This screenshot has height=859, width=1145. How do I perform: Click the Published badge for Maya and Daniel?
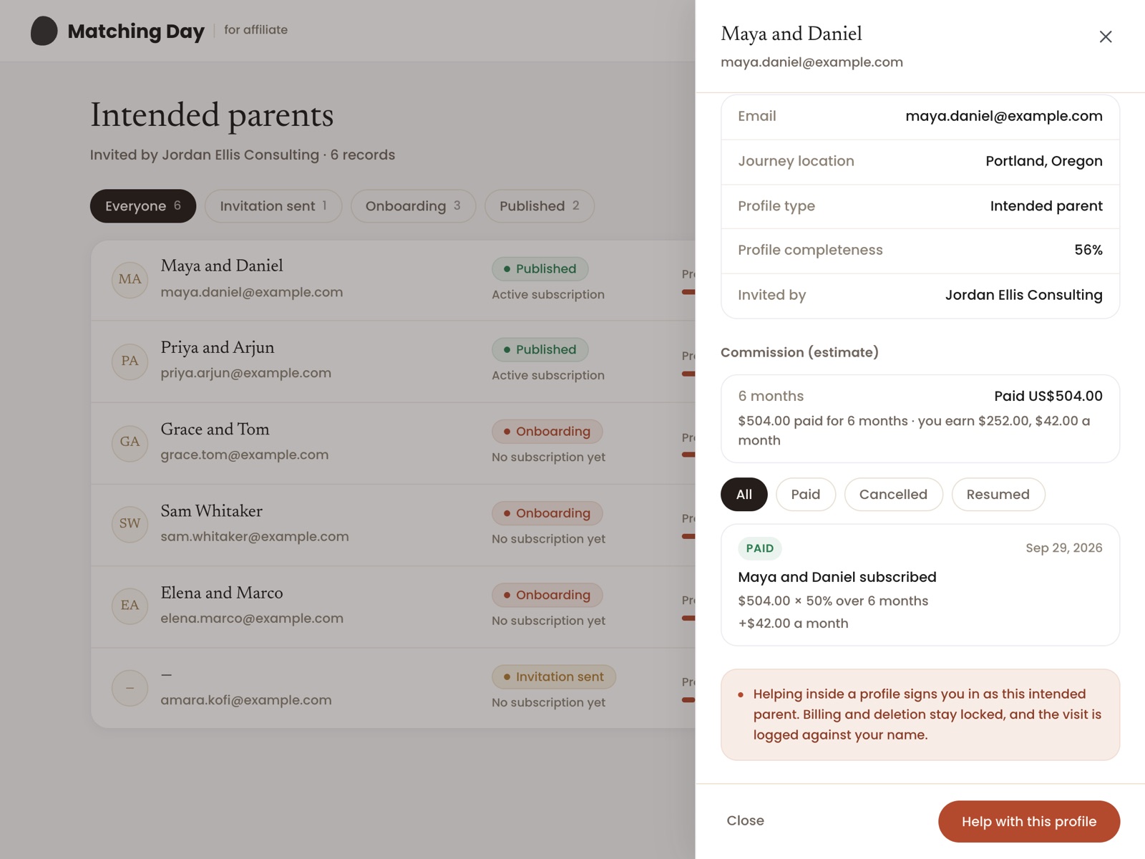[540, 269]
